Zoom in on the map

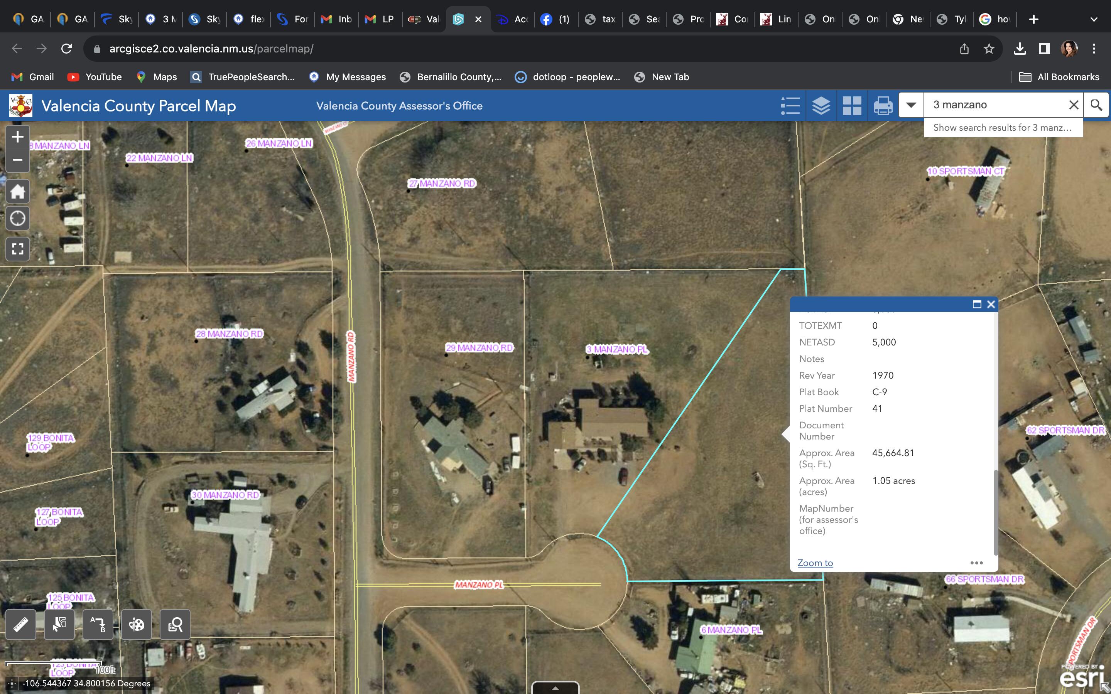17,137
